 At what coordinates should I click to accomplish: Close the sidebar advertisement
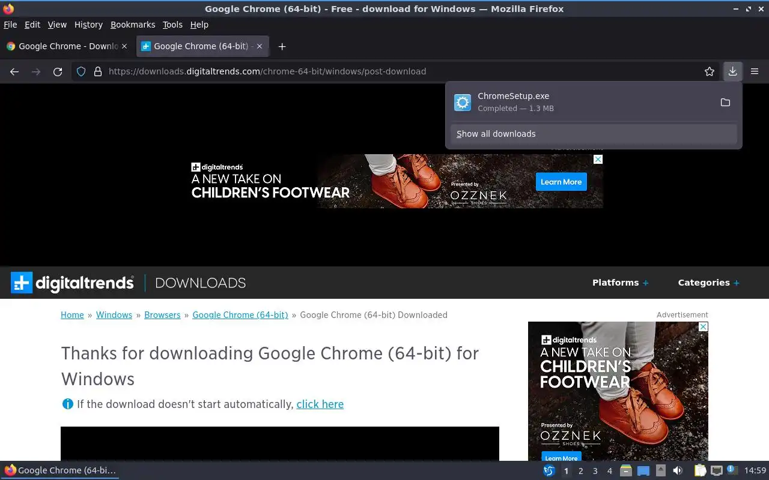coord(704,326)
